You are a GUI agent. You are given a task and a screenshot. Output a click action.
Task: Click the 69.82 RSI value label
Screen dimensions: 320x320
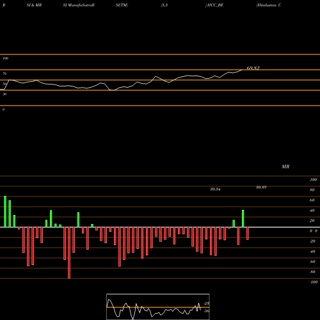(x=253, y=68)
